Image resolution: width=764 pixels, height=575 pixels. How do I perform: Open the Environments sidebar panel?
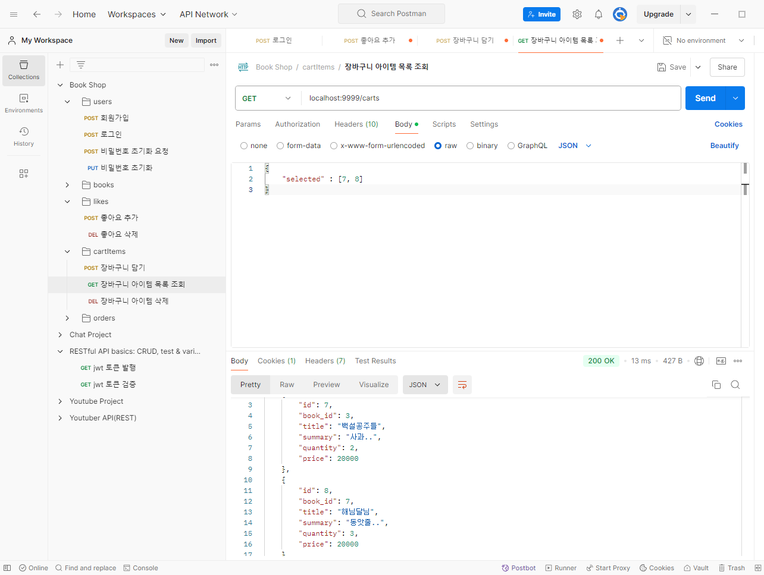pyautogui.click(x=24, y=103)
